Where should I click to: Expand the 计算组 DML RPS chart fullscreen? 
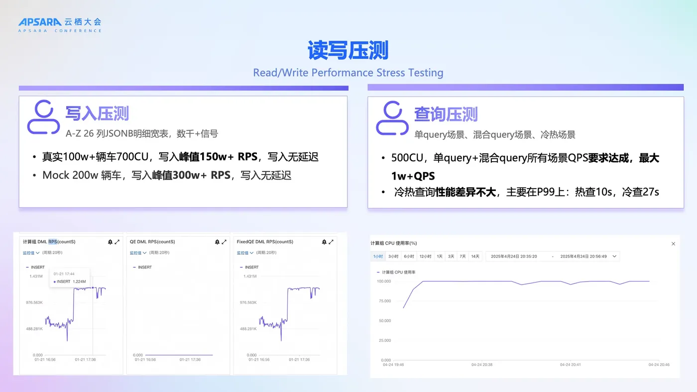(x=117, y=242)
